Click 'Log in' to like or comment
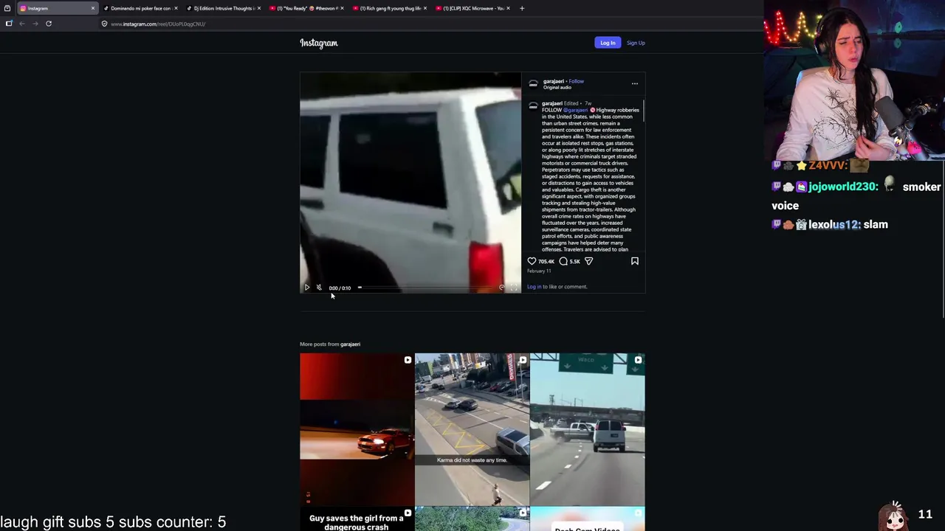This screenshot has width=945, height=531. [x=534, y=286]
